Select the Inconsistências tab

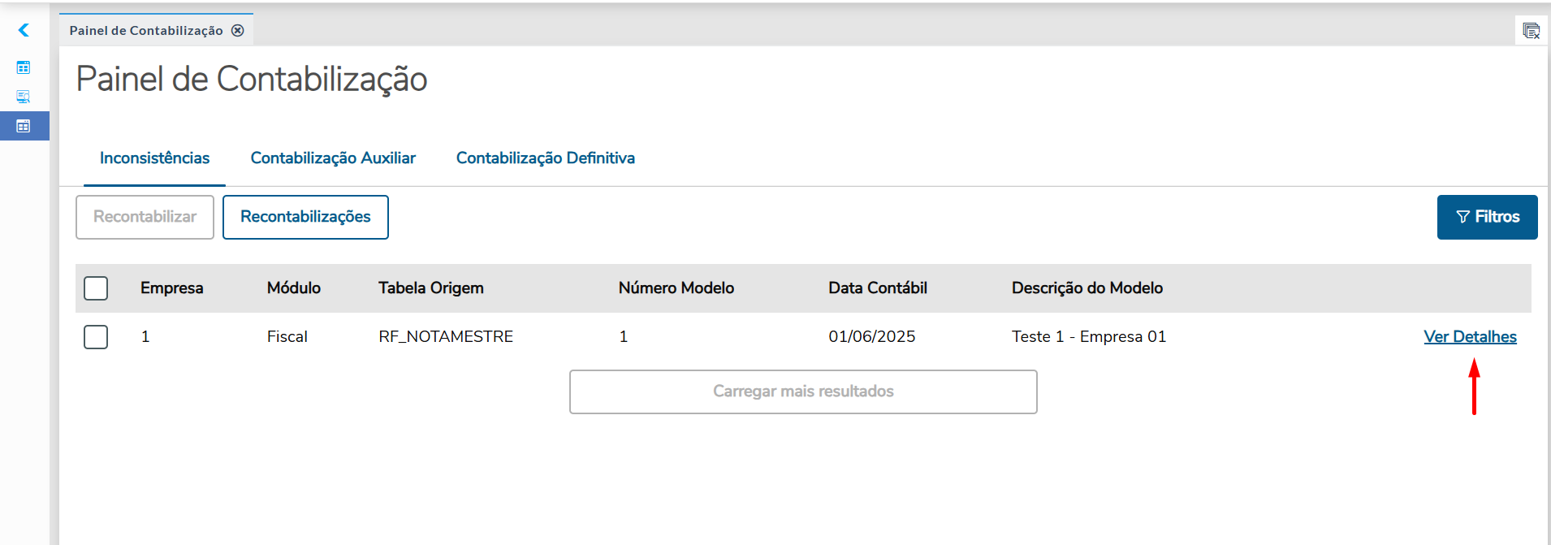point(154,158)
